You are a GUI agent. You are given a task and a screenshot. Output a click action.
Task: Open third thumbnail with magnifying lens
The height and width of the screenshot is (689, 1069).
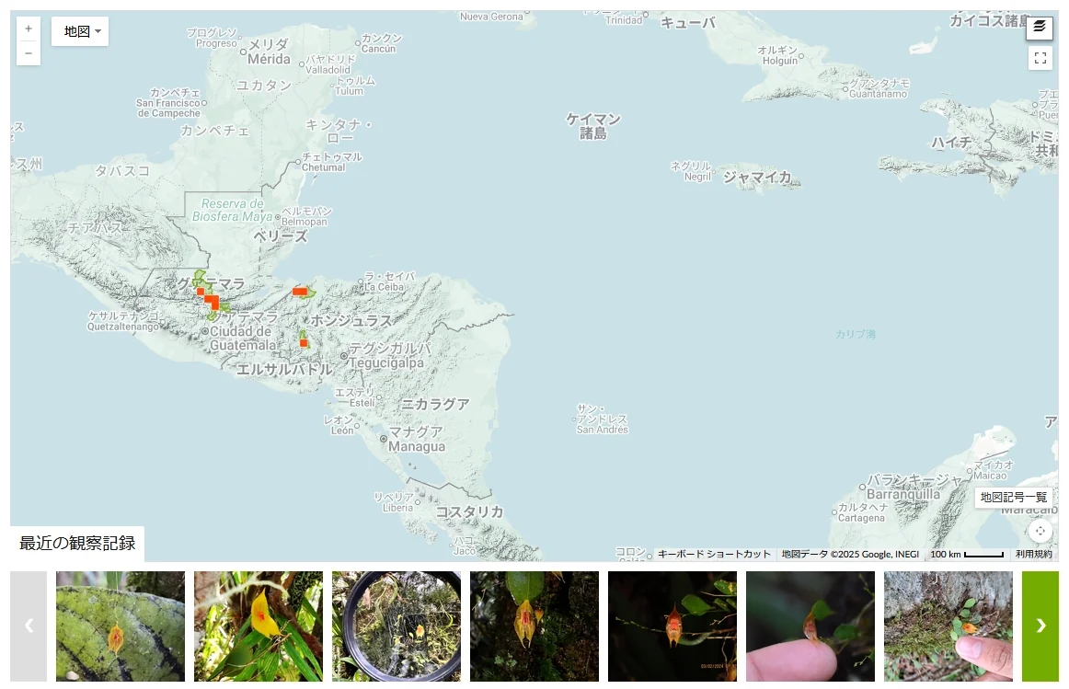coord(397,626)
